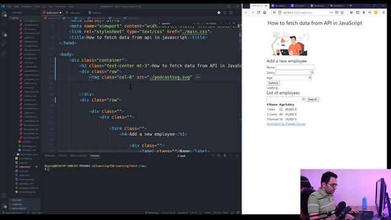The image size is (391, 220).
Task: Toggle the Firefox sidebar icon
Action: click(x=357, y=12)
